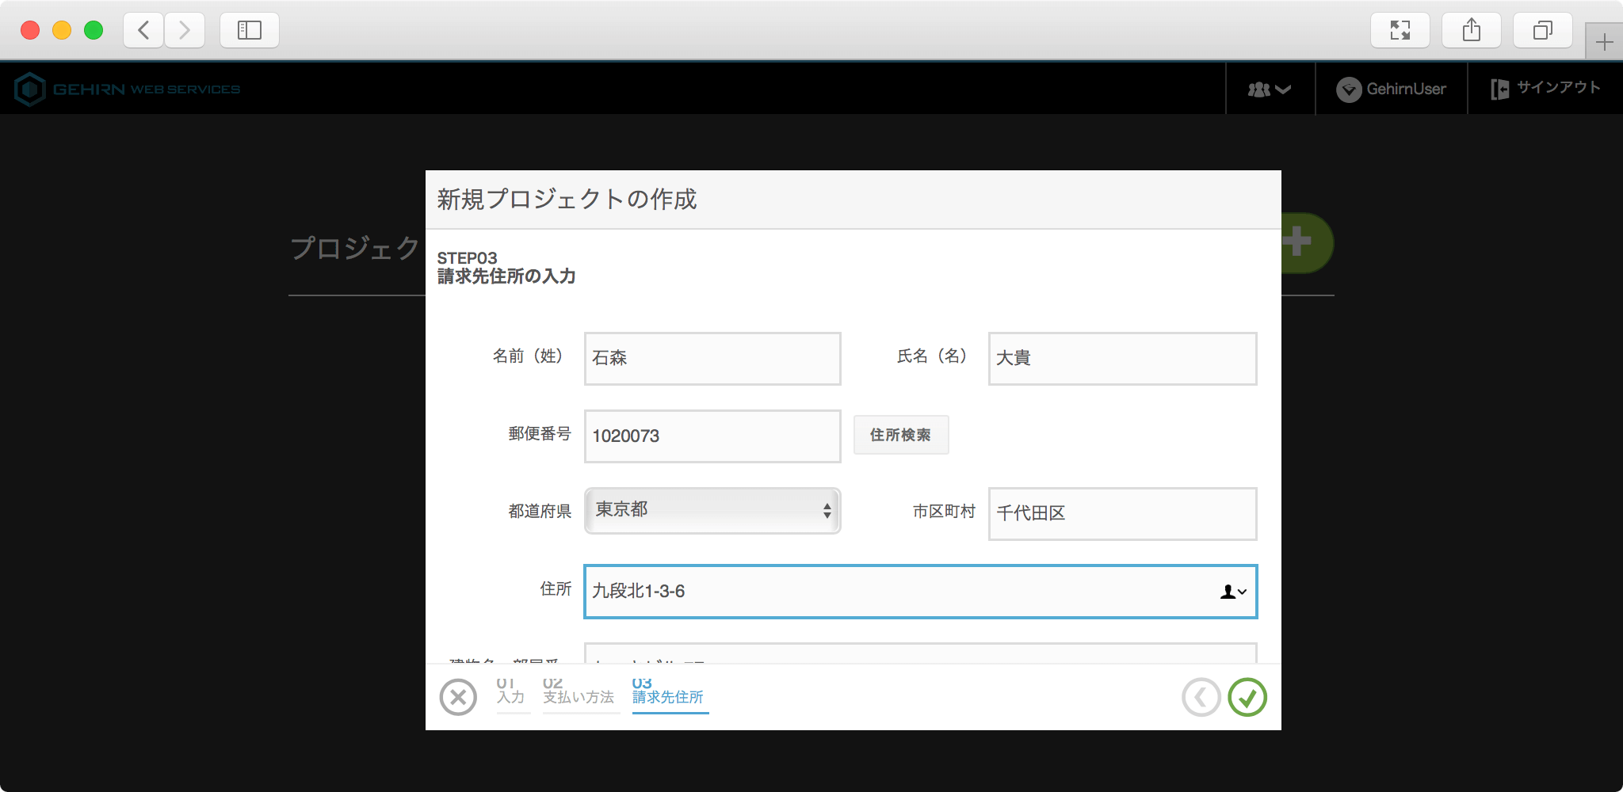The image size is (1623, 792).
Task: Click the green checkmark confirm icon
Action: point(1247,698)
